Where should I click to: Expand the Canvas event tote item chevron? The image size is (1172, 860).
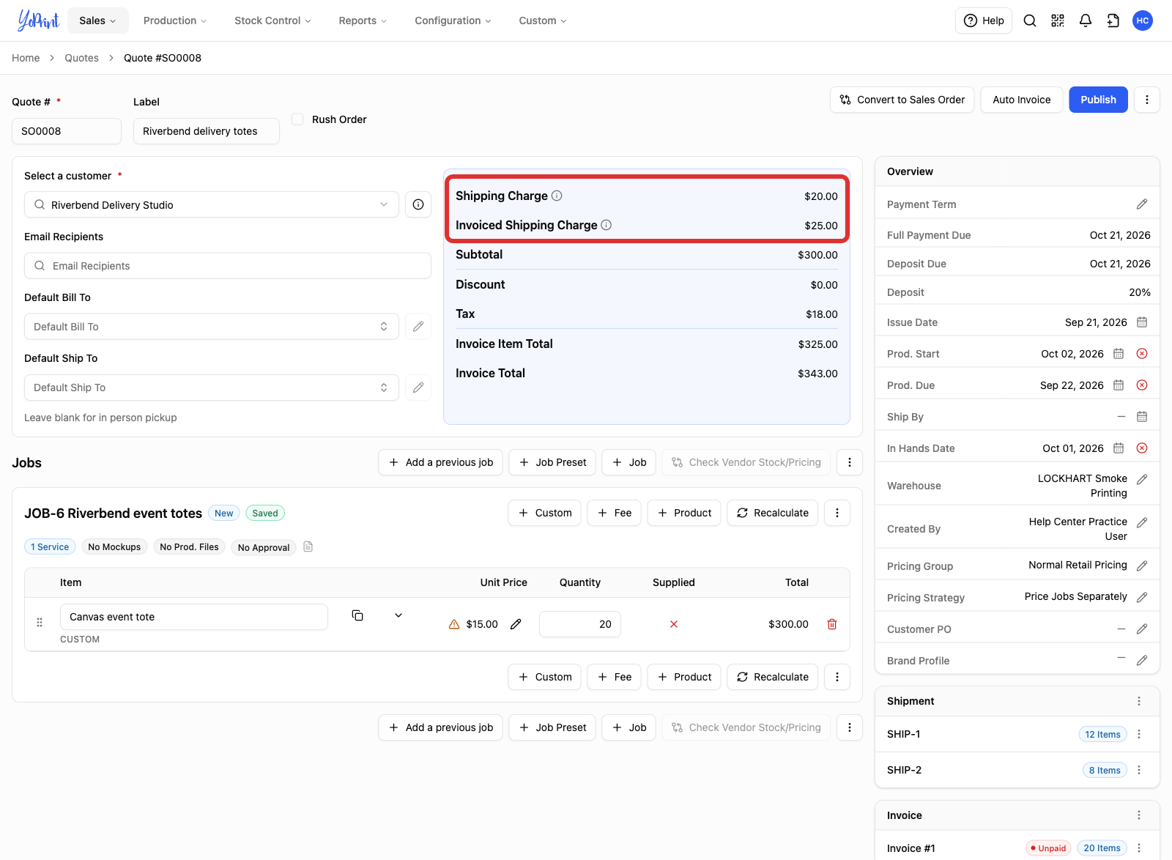click(x=398, y=615)
